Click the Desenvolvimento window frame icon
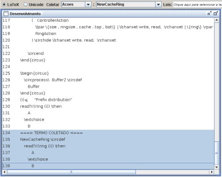The image size is (222, 177). (6, 14)
